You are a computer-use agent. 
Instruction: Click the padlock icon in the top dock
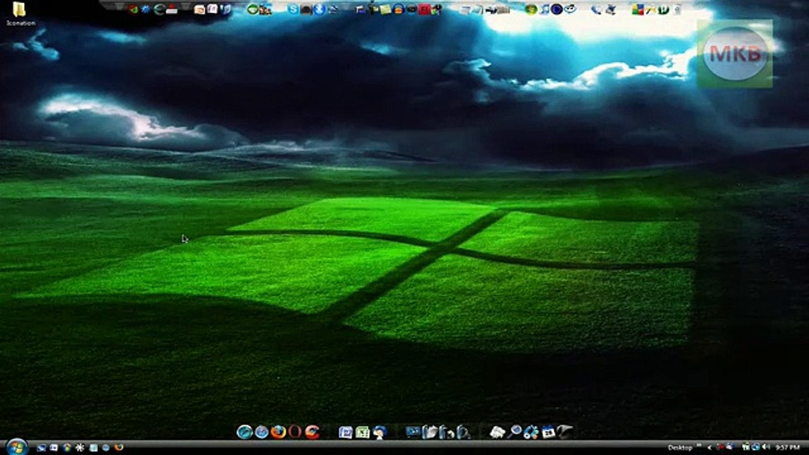(398, 9)
